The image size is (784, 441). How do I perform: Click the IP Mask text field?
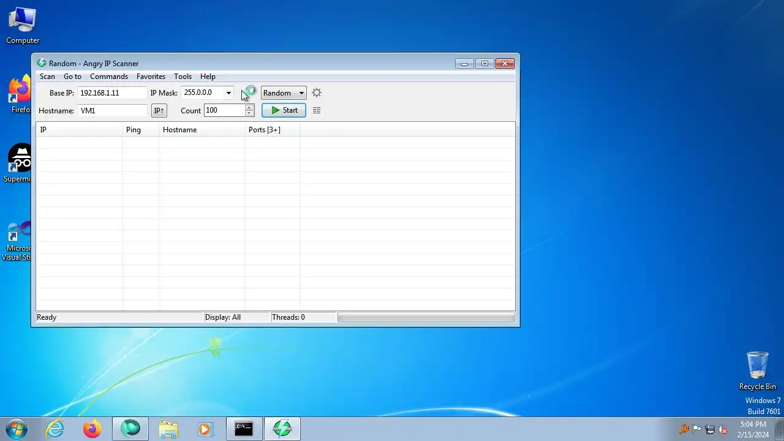click(x=203, y=93)
